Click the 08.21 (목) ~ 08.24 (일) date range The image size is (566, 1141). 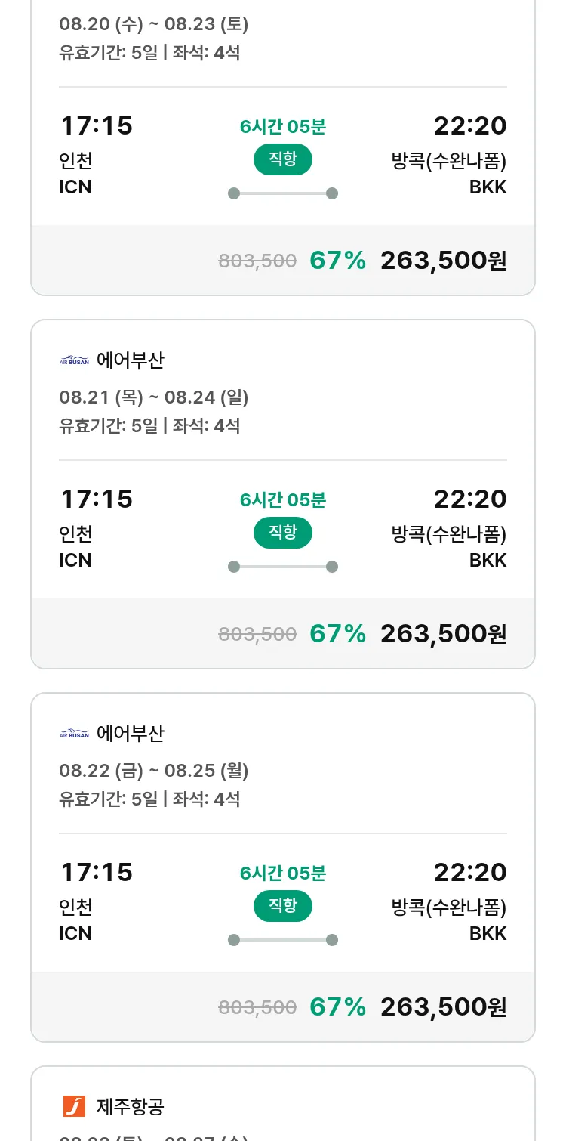coord(153,397)
